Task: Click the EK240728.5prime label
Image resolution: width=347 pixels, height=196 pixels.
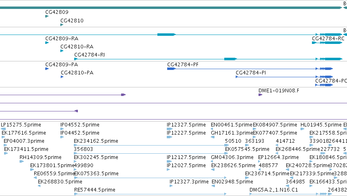Action: (308, 166)
